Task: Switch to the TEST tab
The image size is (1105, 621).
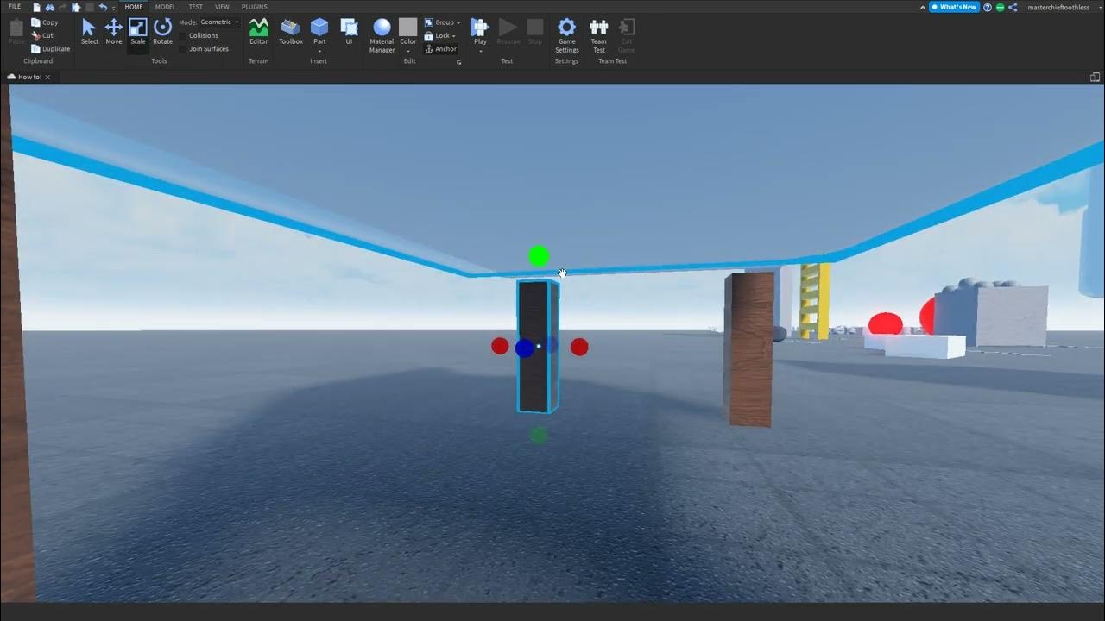Action: [x=196, y=7]
